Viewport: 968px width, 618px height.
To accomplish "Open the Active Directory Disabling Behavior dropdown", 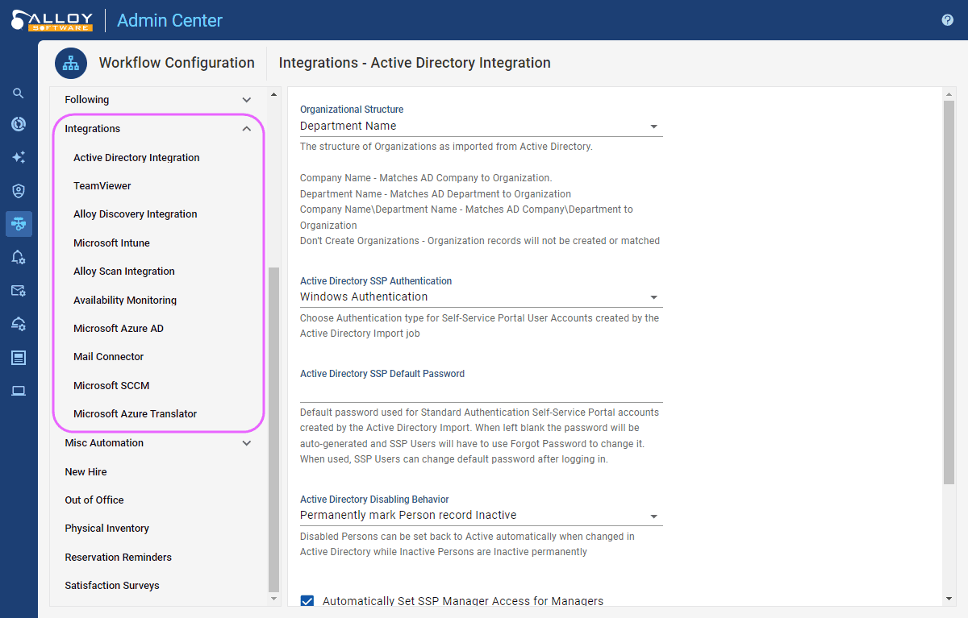I will (481, 516).
